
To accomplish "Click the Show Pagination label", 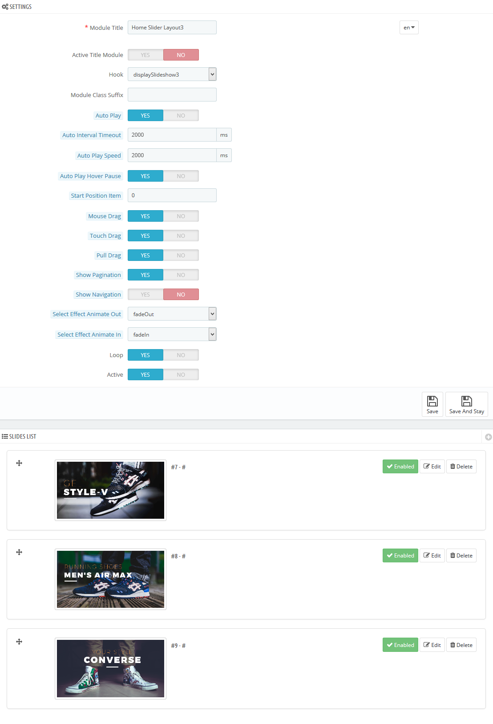I will [98, 275].
